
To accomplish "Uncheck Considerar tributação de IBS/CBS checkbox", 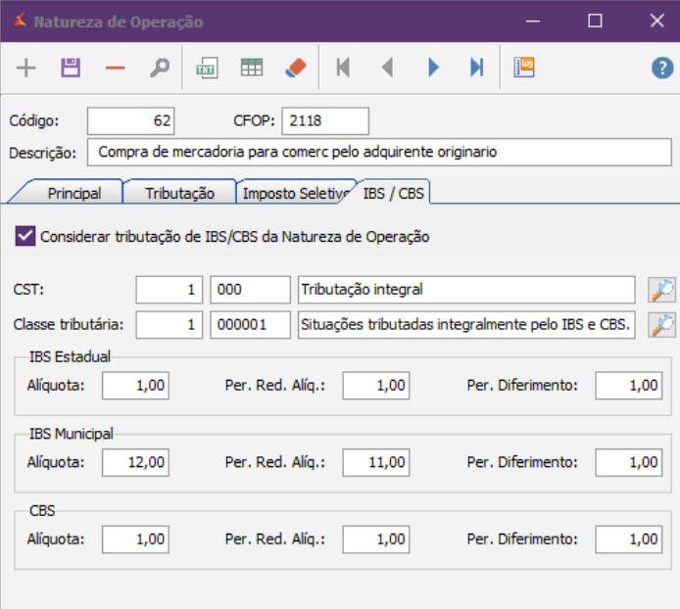I will click(x=25, y=236).
